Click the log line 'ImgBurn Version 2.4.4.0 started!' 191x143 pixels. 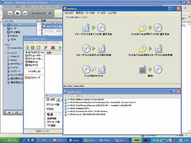coord(85,99)
